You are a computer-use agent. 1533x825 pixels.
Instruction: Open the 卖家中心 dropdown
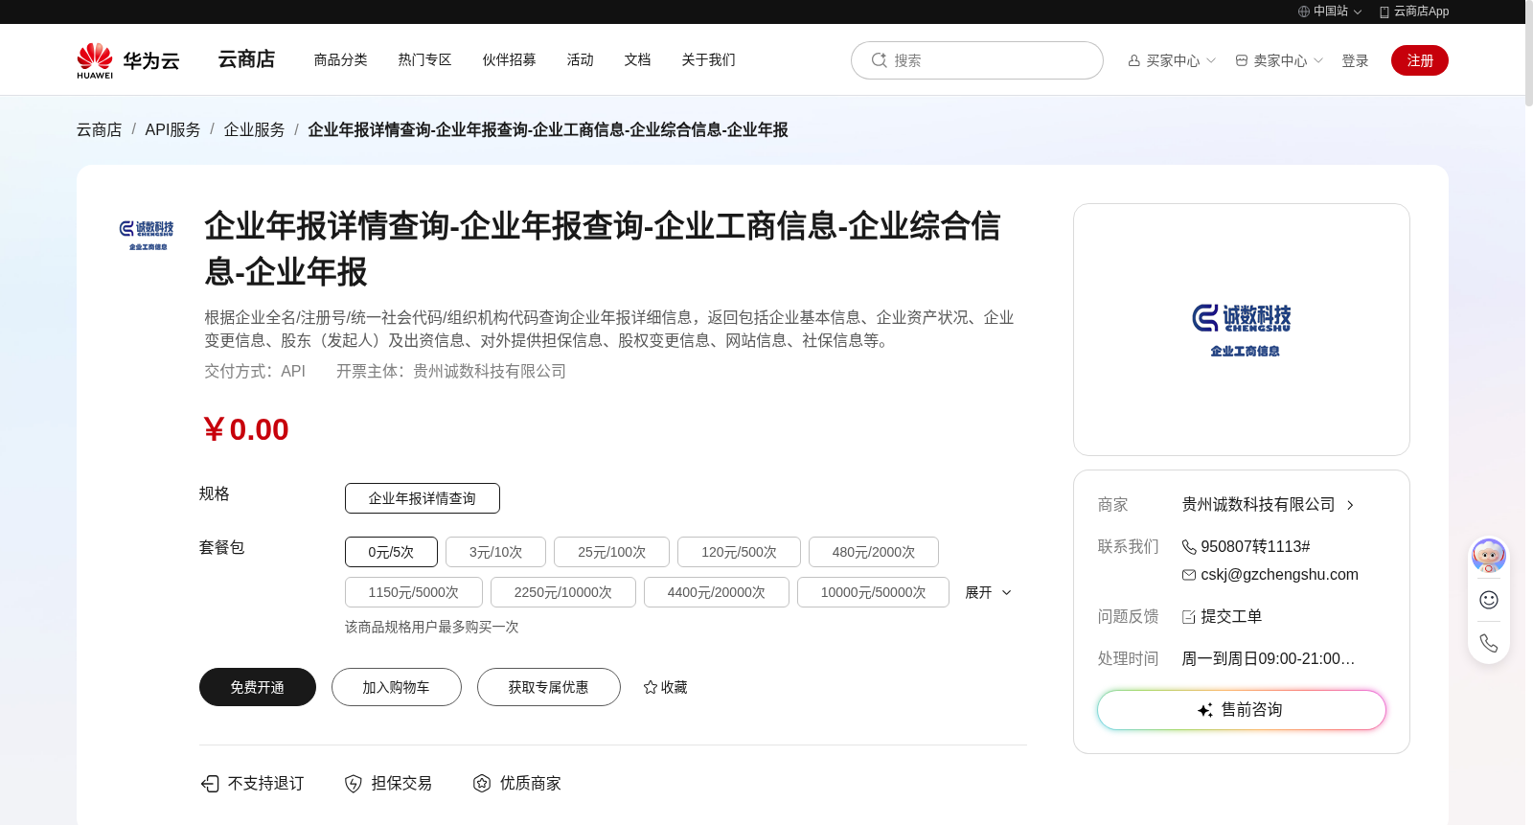(x=1279, y=60)
